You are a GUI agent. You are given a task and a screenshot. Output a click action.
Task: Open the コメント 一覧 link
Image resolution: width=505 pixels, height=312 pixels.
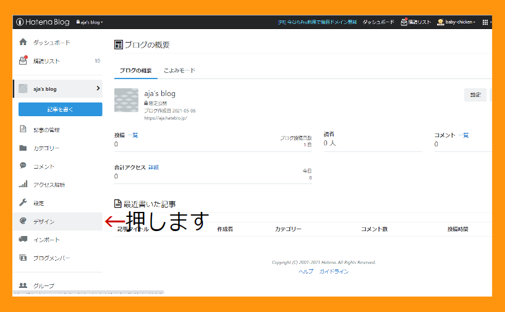point(464,135)
